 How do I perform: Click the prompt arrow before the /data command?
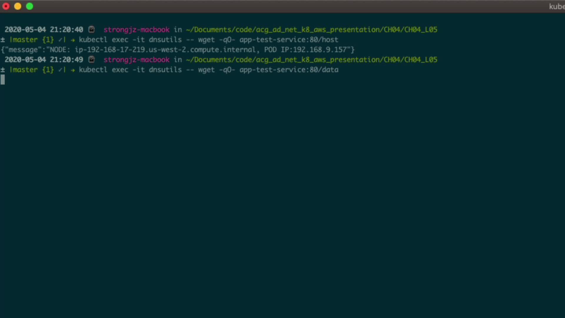(x=73, y=70)
